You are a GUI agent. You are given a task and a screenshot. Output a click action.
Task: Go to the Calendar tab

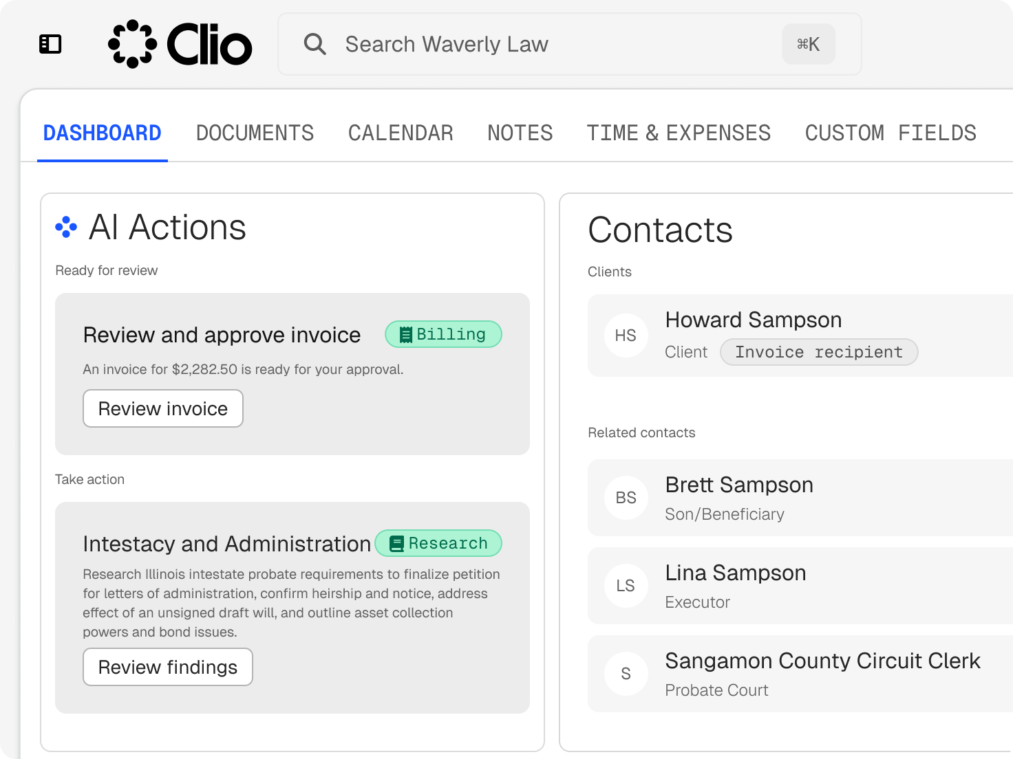tap(401, 133)
